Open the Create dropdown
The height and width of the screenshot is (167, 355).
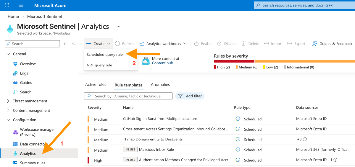(x=99, y=44)
